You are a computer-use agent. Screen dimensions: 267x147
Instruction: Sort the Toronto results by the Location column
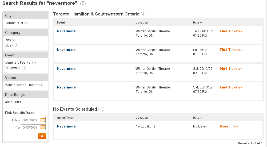point(142,22)
